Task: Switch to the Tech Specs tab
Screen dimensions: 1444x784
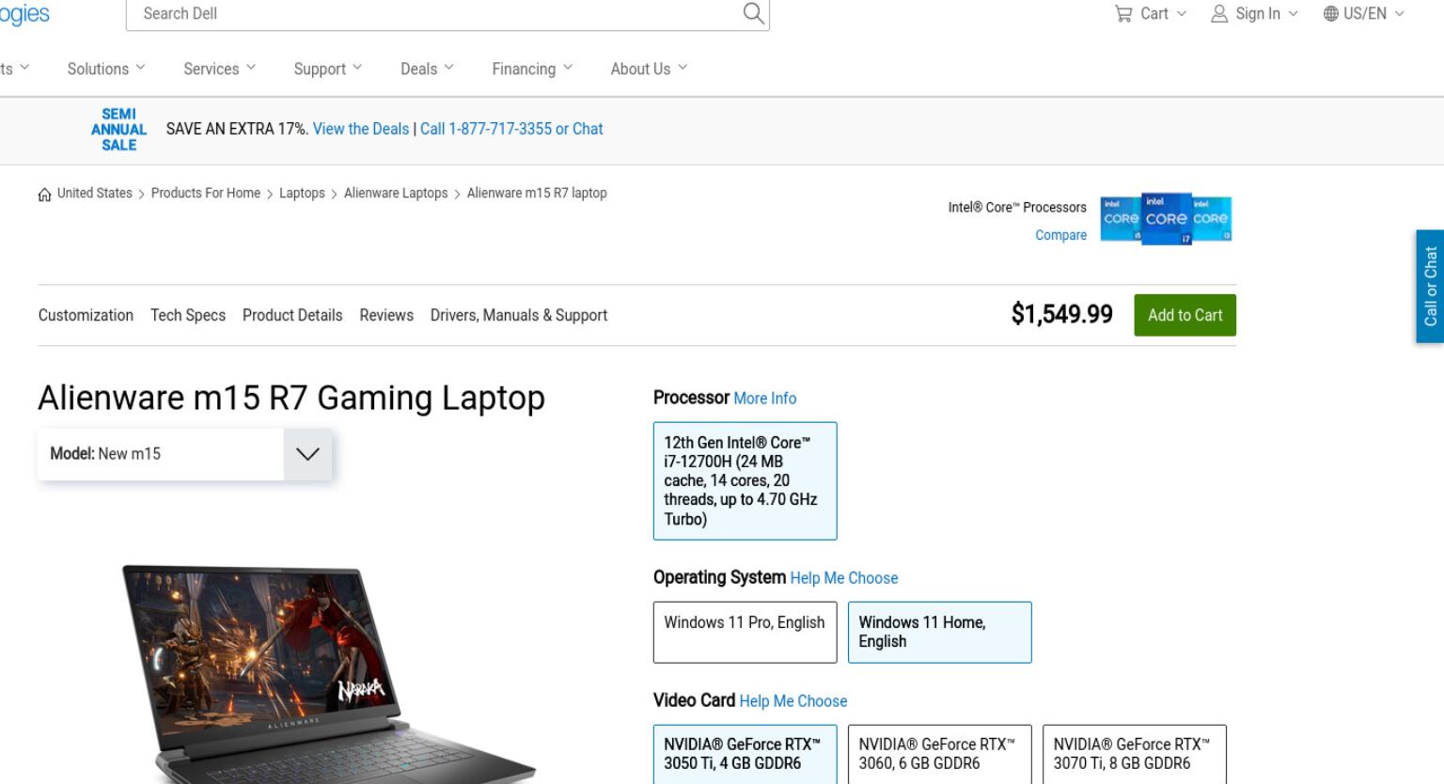Action: click(x=188, y=315)
